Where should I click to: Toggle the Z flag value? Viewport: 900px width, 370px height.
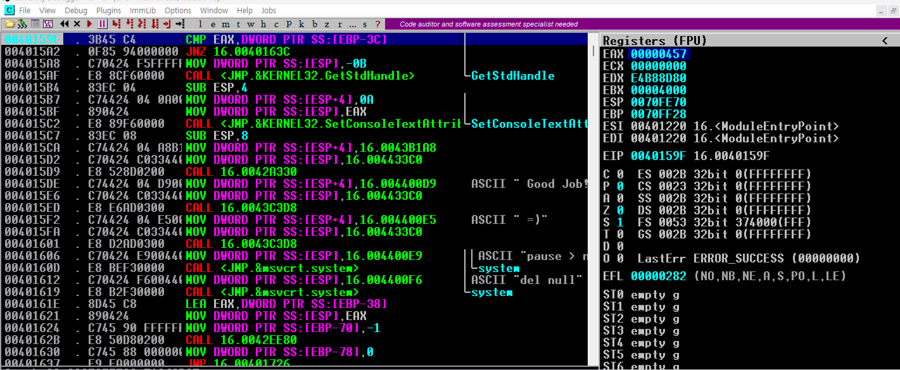[620, 210]
